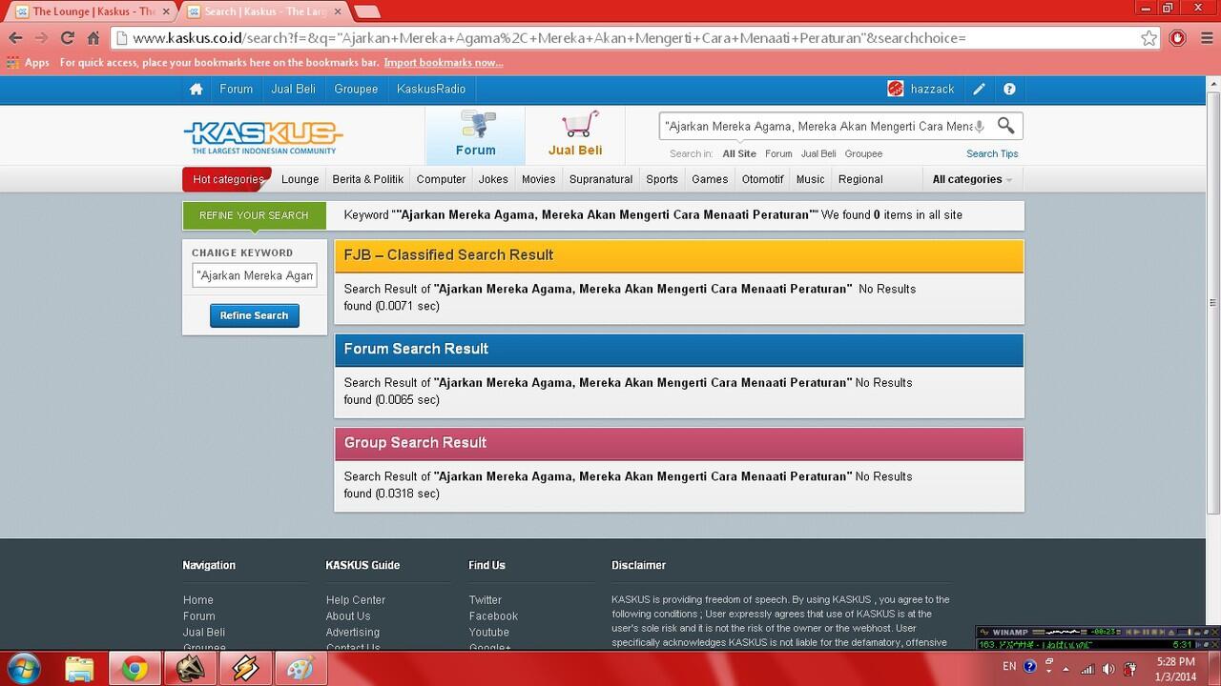Switch to Chrome in the taskbar
This screenshot has height=686, width=1221.
[x=135, y=668]
